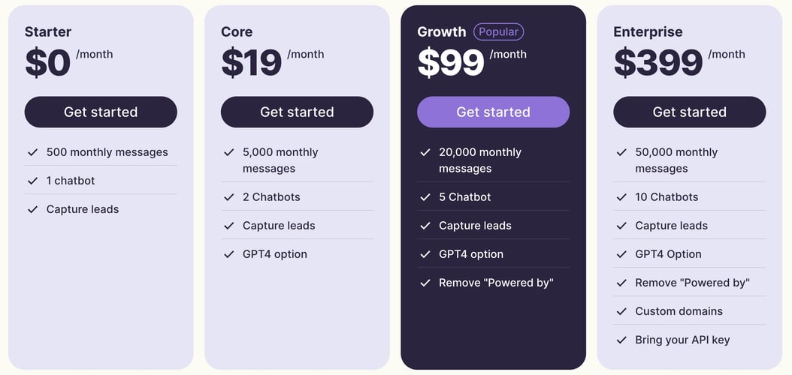Click checkmark beside 20,000 monthly messages
Image resolution: width=792 pixels, height=375 pixels.
[425, 152]
